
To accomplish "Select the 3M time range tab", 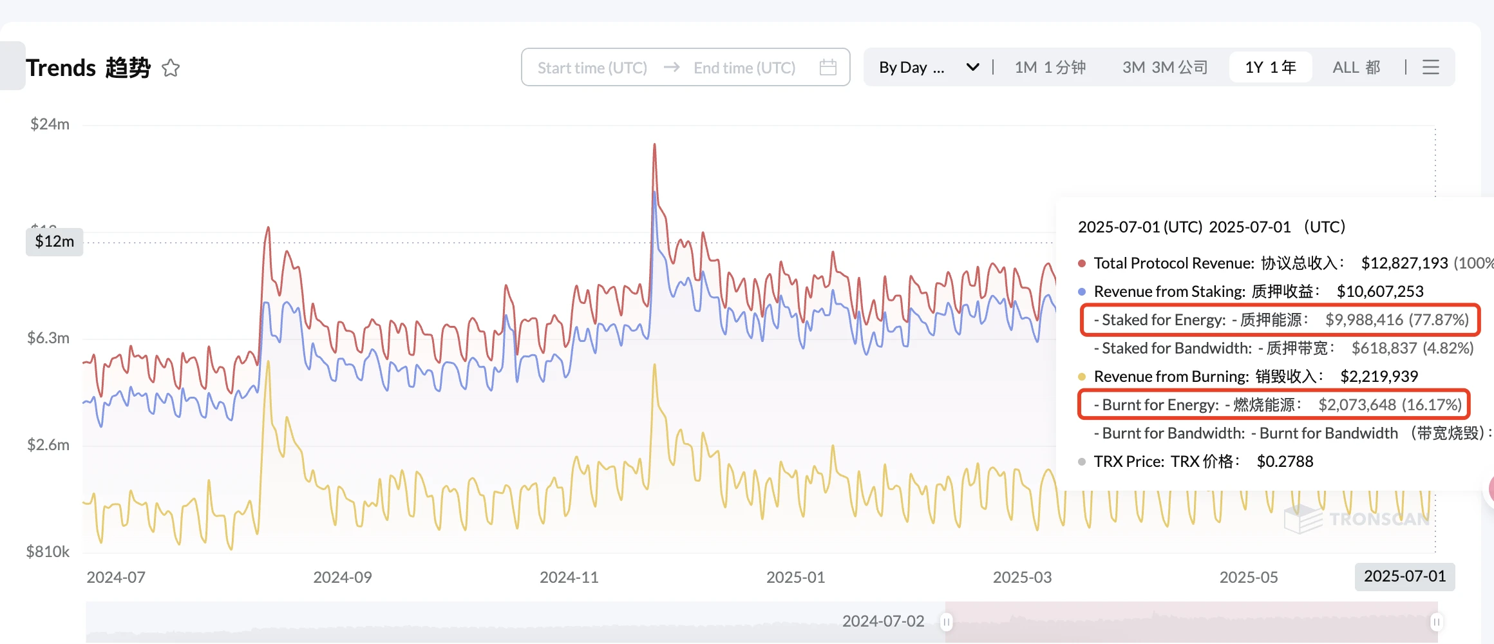I will pos(1164,67).
